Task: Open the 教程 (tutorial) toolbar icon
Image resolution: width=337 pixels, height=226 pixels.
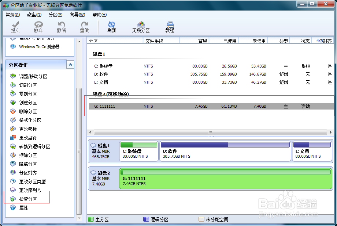Action: 170,27
